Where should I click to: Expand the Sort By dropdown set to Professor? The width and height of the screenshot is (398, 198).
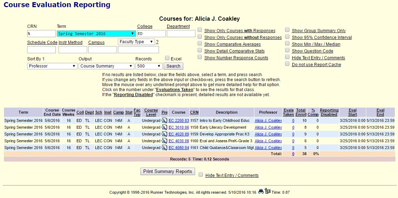point(52,66)
